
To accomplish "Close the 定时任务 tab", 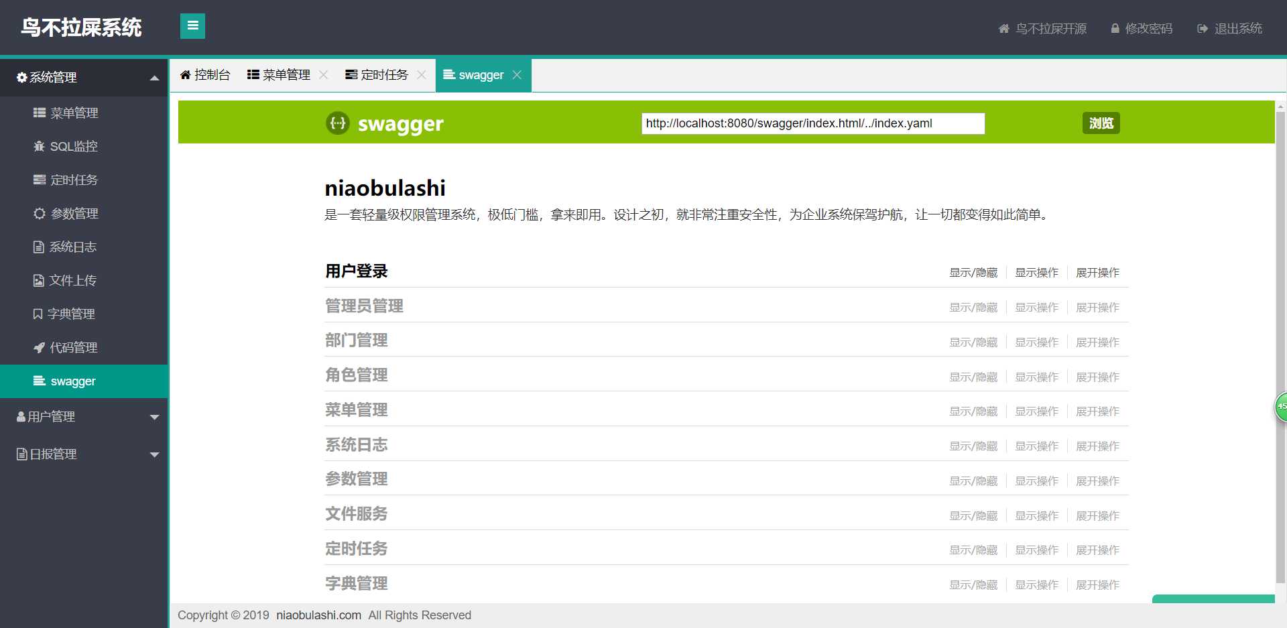I will [x=421, y=75].
